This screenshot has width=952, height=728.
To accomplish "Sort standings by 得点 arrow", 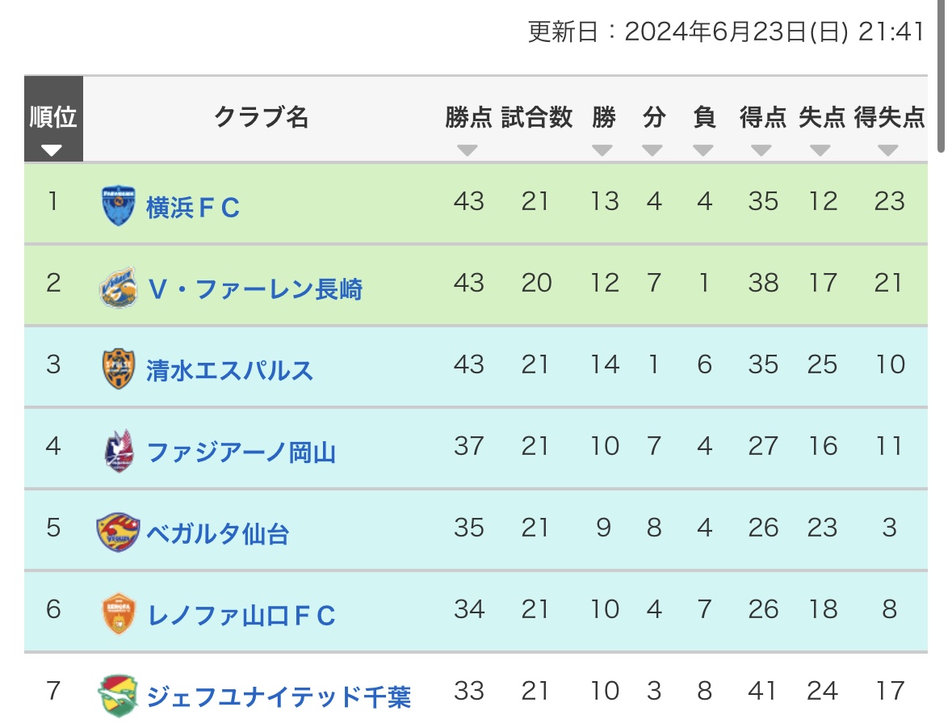I will tap(761, 149).
